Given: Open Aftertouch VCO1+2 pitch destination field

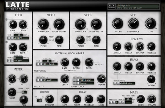Looking at the screenshot, I should click(x=87, y=80).
